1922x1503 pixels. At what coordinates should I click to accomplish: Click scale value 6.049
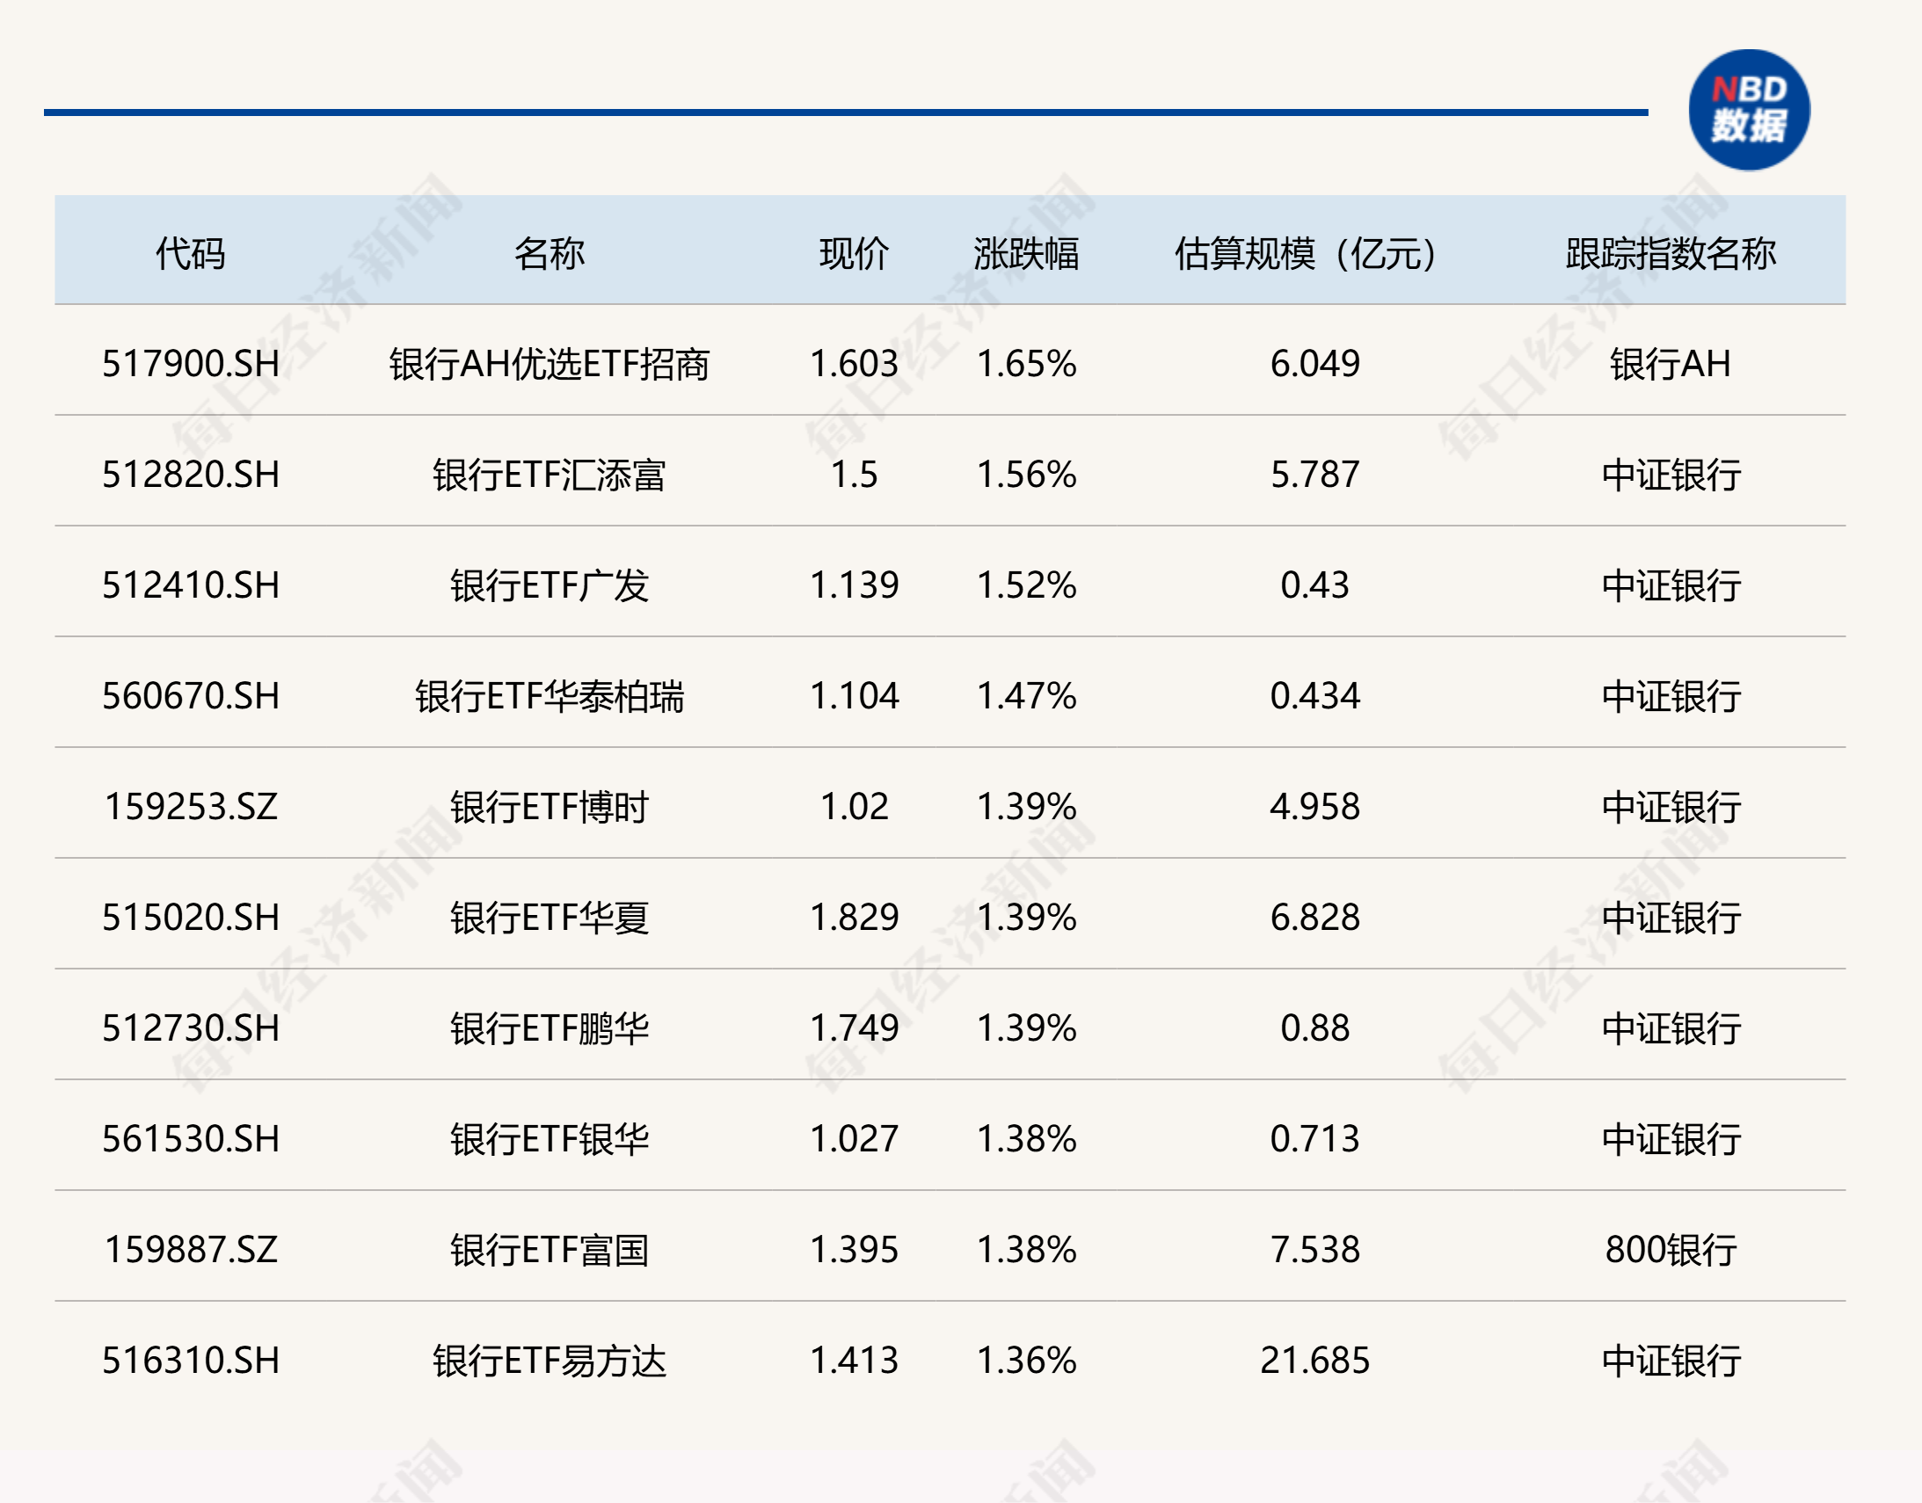(x=1314, y=363)
